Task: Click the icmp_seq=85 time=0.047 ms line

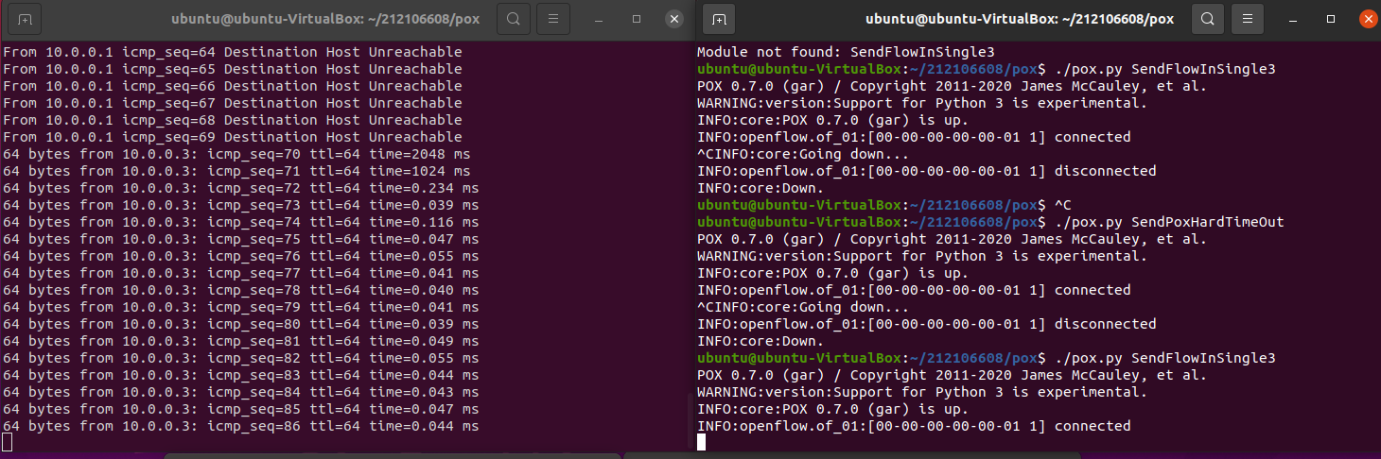Action: pyautogui.click(x=240, y=409)
